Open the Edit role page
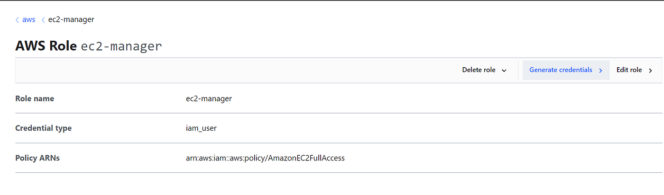Viewport: 664px width, 195px height. pos(629,70)
